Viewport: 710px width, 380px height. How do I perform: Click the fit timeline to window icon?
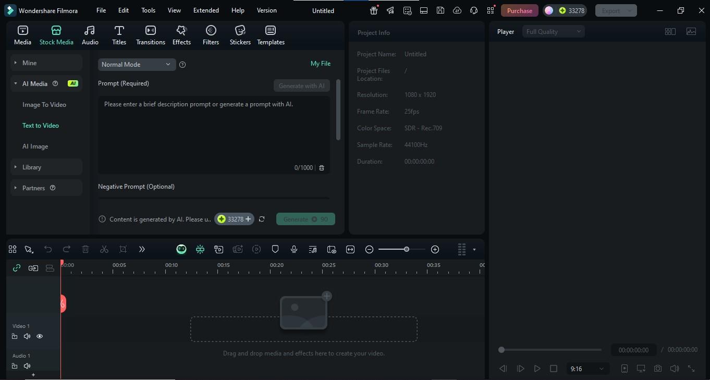[350, 249]
